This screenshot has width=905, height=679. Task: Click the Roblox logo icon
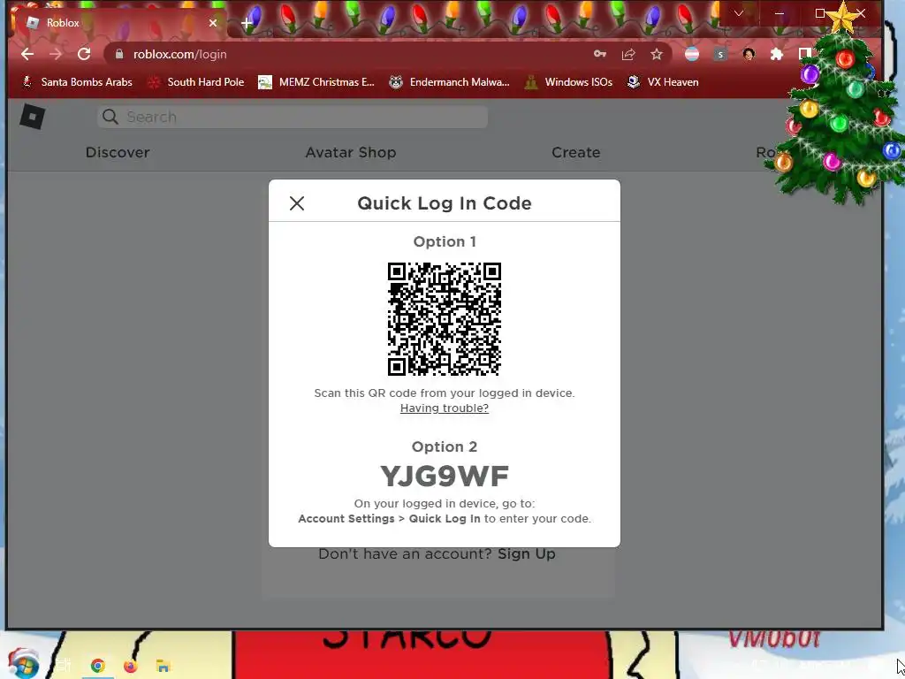coord(33,117)
